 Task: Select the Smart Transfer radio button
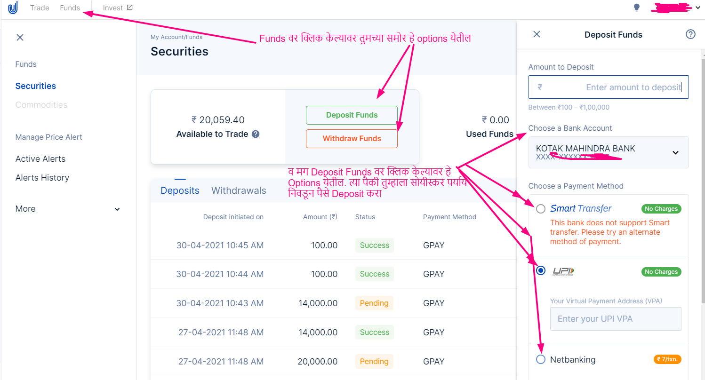point(541,209)
